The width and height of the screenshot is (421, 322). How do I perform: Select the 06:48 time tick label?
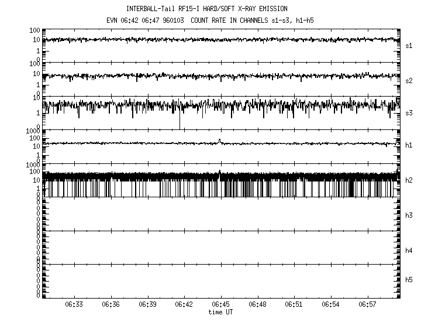[x=257, y=305]
